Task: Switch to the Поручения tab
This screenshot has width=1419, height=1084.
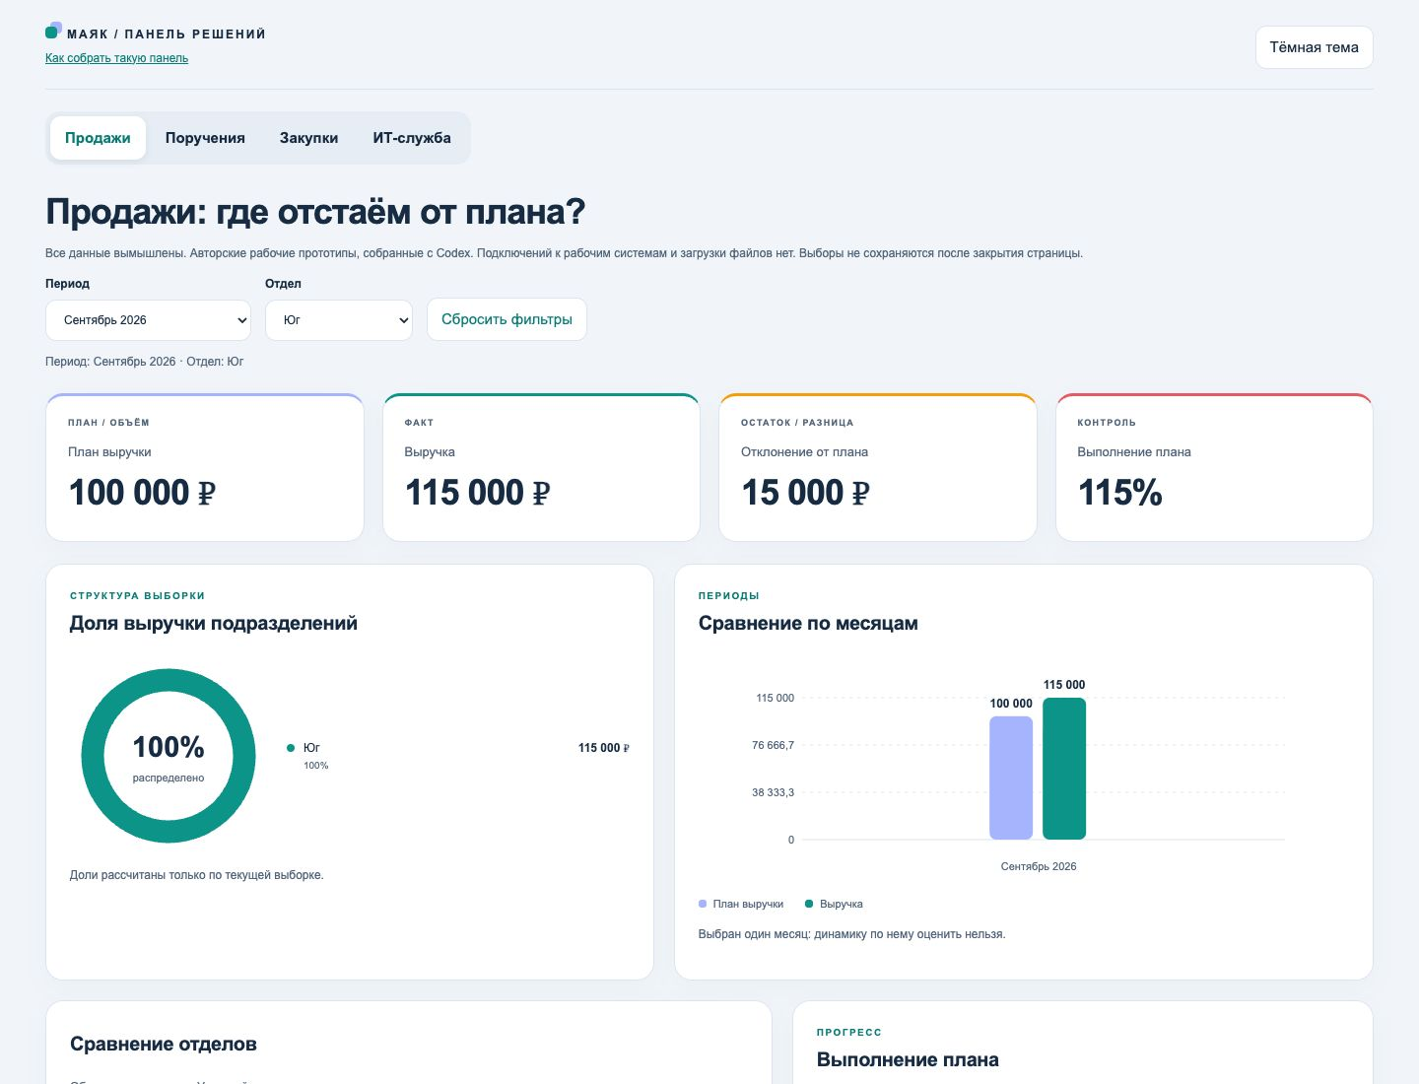Action: click(x=205, y=138)
